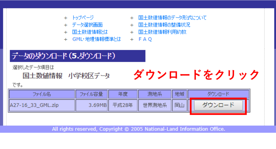276x149 pixels.
Task: Select the 年度 column header
Action: 123,94
